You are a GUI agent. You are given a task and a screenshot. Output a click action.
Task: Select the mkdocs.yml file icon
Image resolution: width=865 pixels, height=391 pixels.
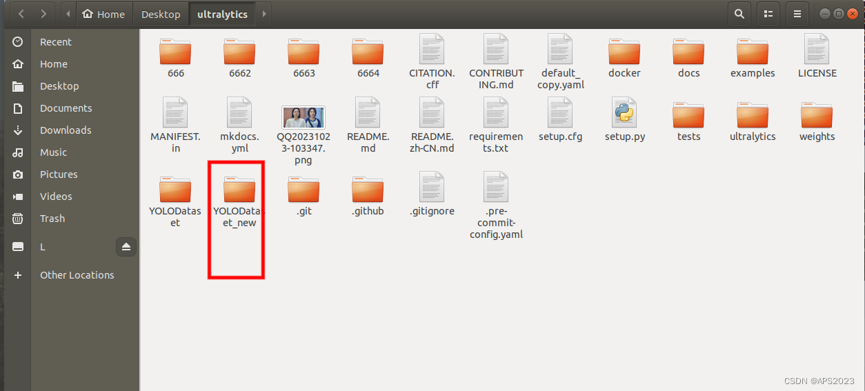point(239,112)
